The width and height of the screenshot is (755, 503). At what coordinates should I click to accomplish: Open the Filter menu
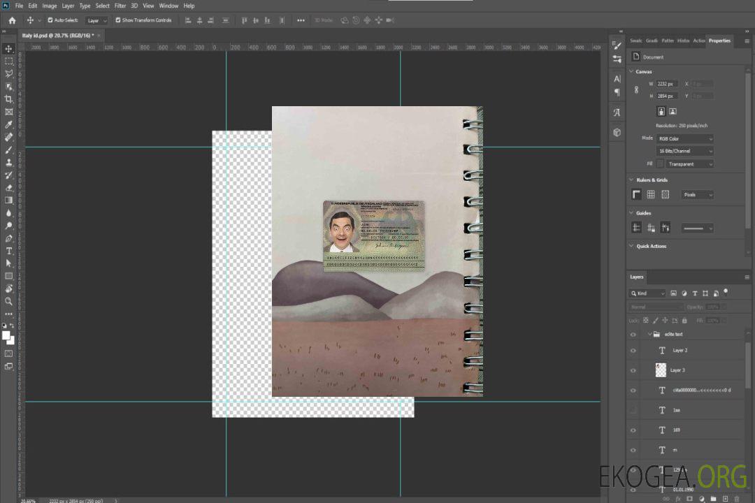[120, 6]
